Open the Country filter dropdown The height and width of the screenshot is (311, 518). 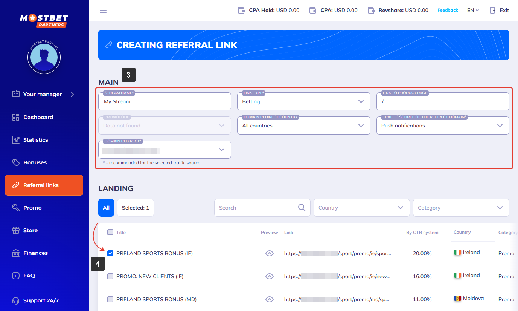coord(361,208)
